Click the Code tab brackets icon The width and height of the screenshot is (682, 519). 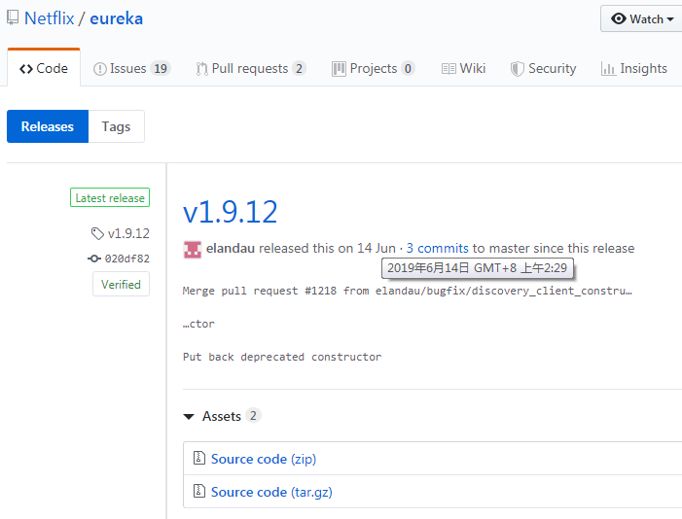tap(26, 69)
